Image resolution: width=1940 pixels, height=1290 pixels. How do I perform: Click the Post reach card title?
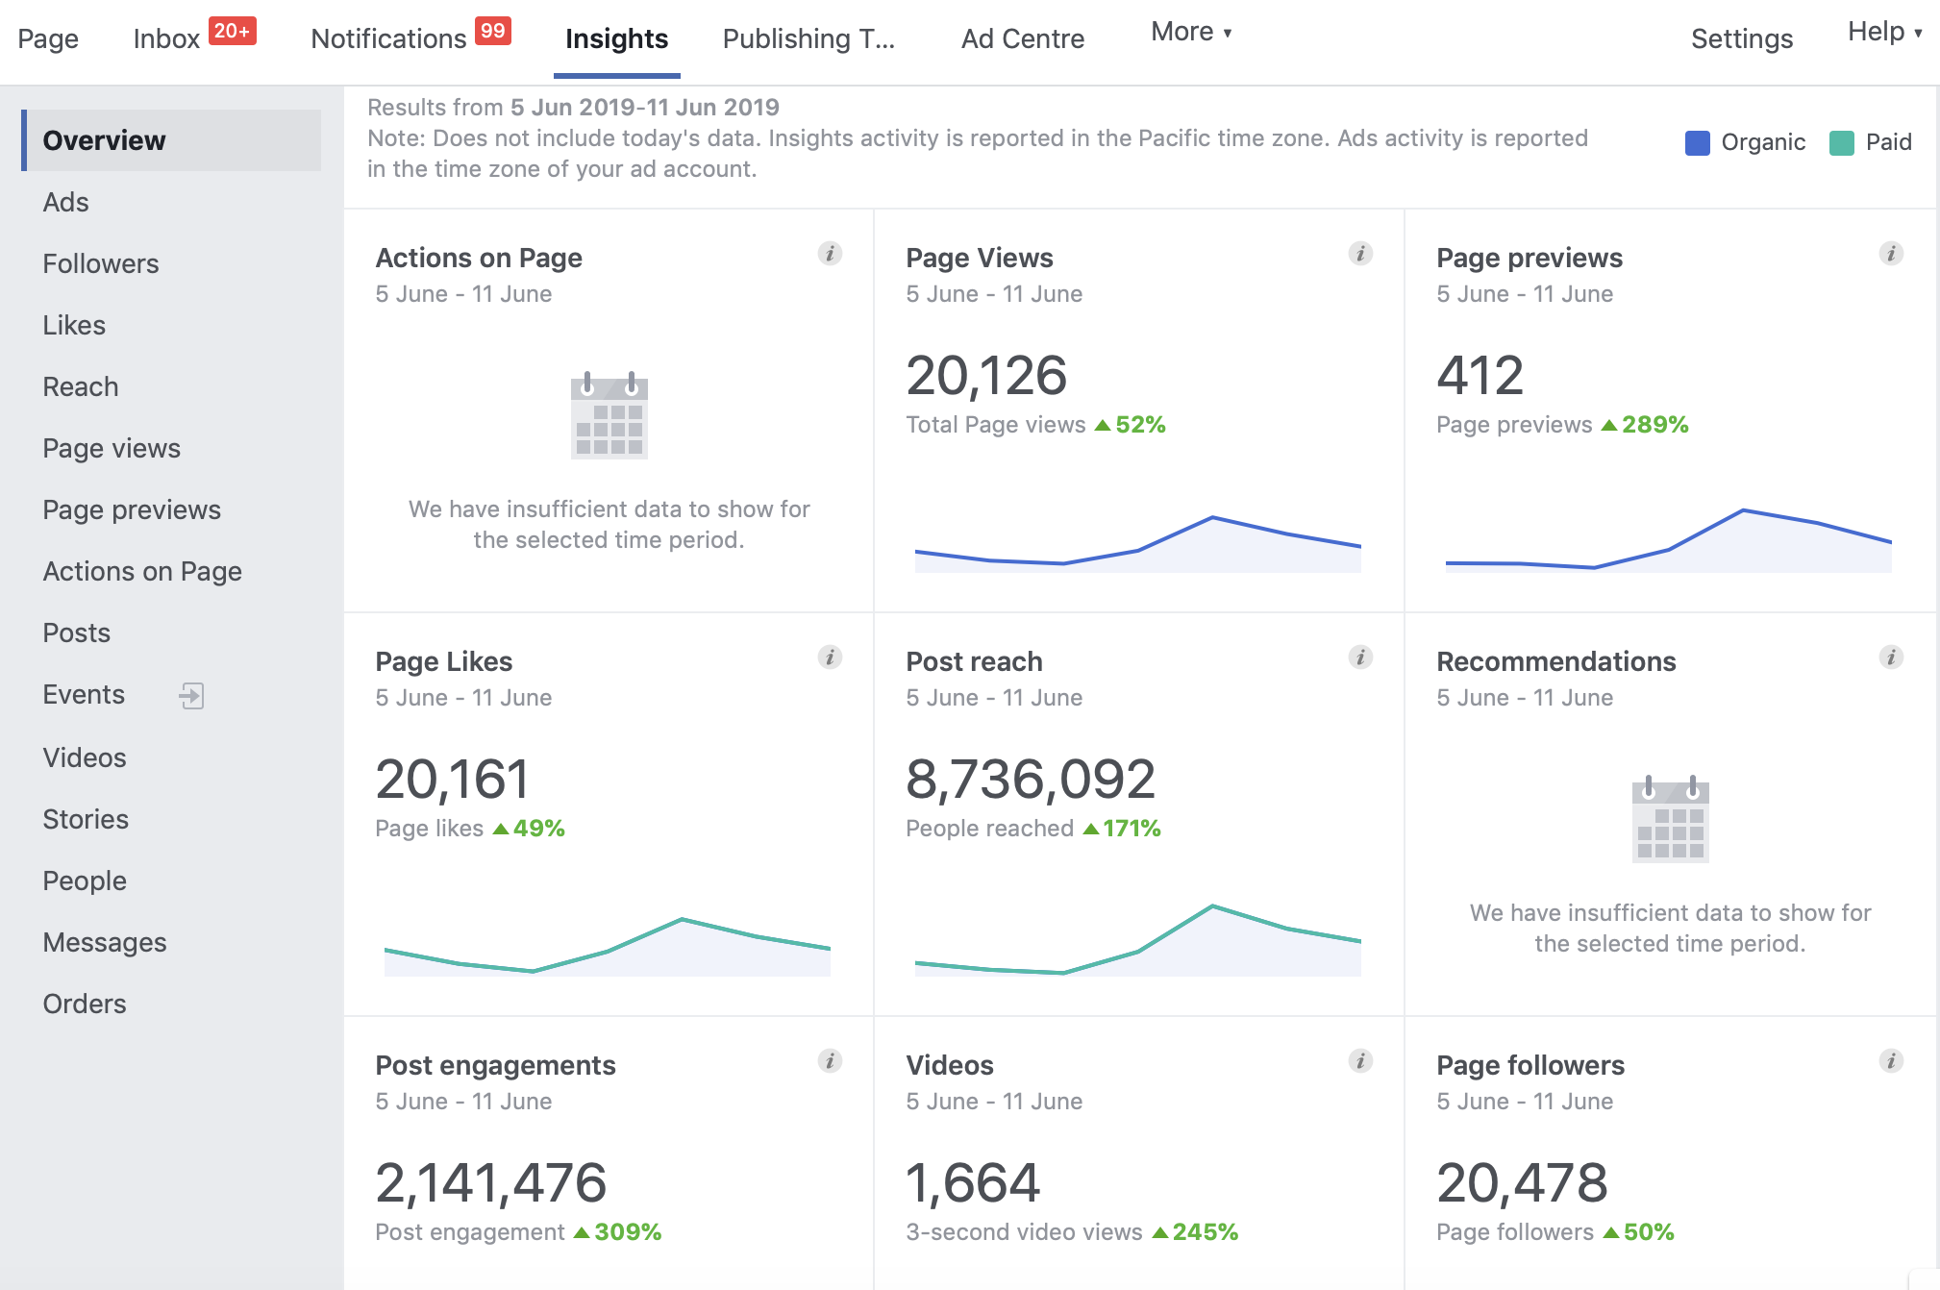click(x=974, y=661)
